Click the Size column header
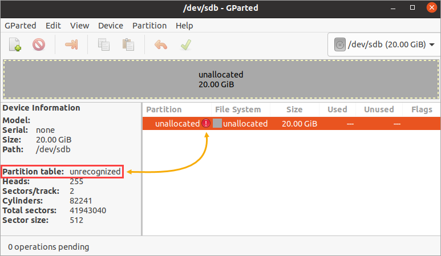 (294, 109)
